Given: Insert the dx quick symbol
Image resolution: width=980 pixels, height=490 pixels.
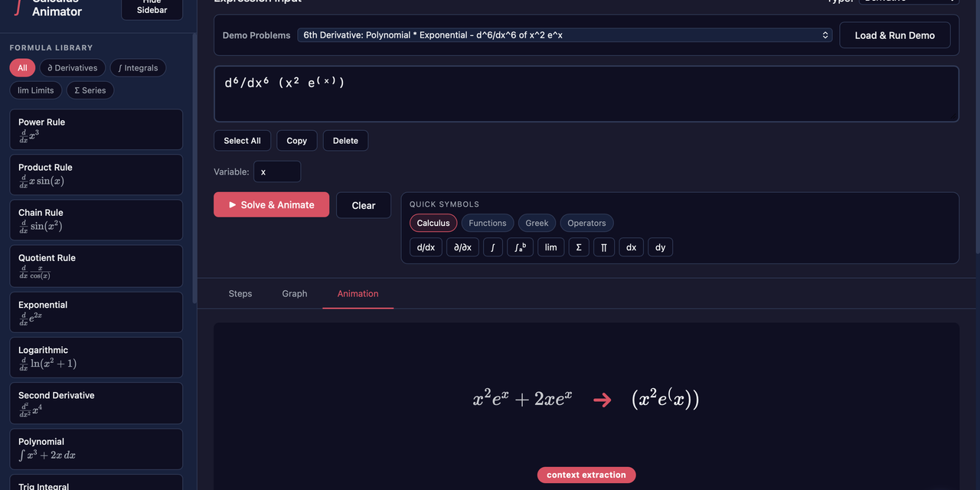Looking at the screenshot, I should click(x=631, y=247).
